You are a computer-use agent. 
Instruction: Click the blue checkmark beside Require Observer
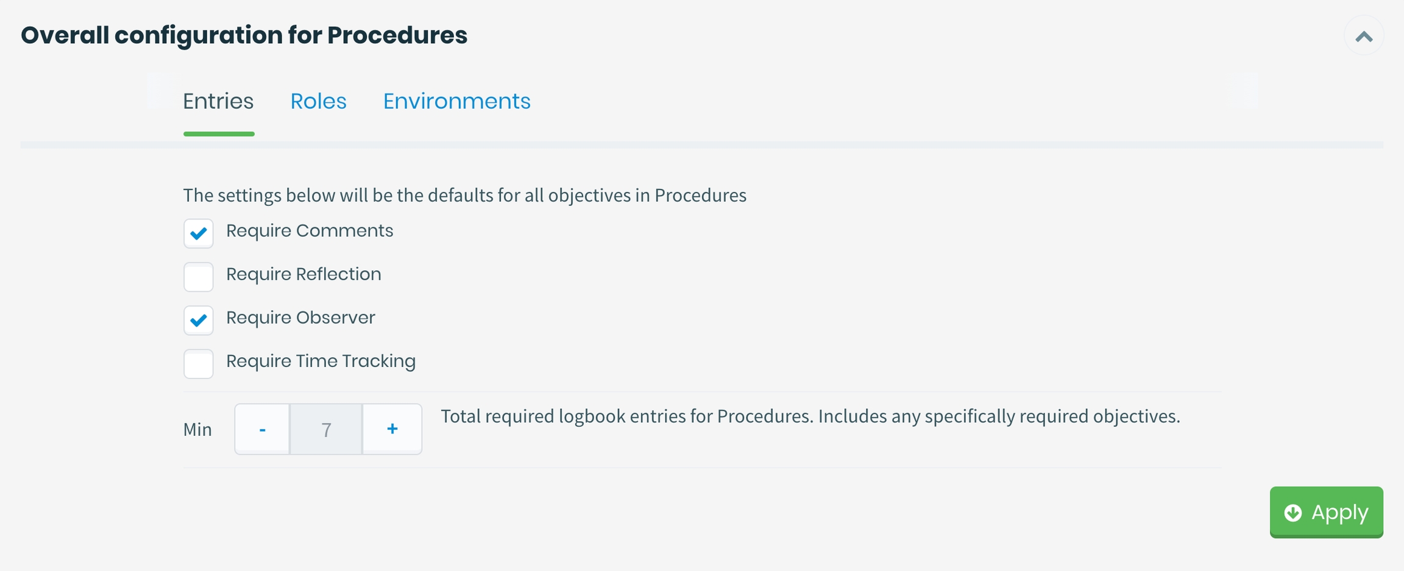click(x=199, y=321)
